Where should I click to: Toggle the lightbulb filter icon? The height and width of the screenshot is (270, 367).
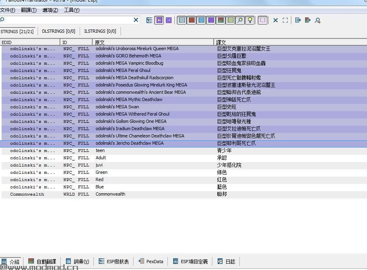pos(250,20)
